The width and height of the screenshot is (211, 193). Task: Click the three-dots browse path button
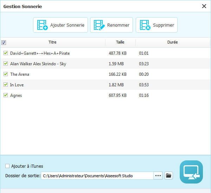pos(158,175)
